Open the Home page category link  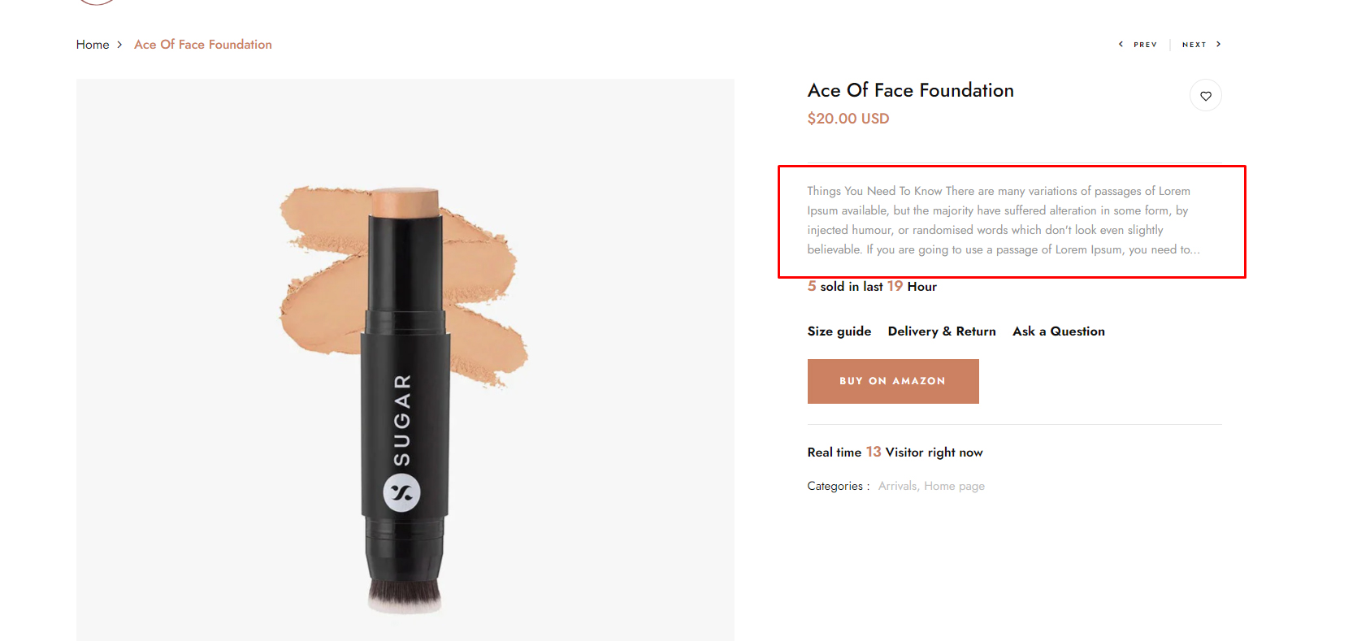tap(954, 486)
